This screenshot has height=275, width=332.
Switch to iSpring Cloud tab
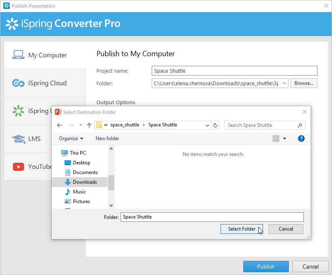(45, 83)
